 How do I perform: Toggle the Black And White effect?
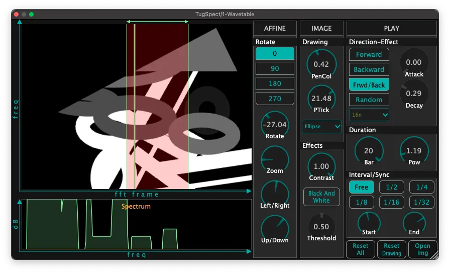pyautogui.click(x=321, y=197)
